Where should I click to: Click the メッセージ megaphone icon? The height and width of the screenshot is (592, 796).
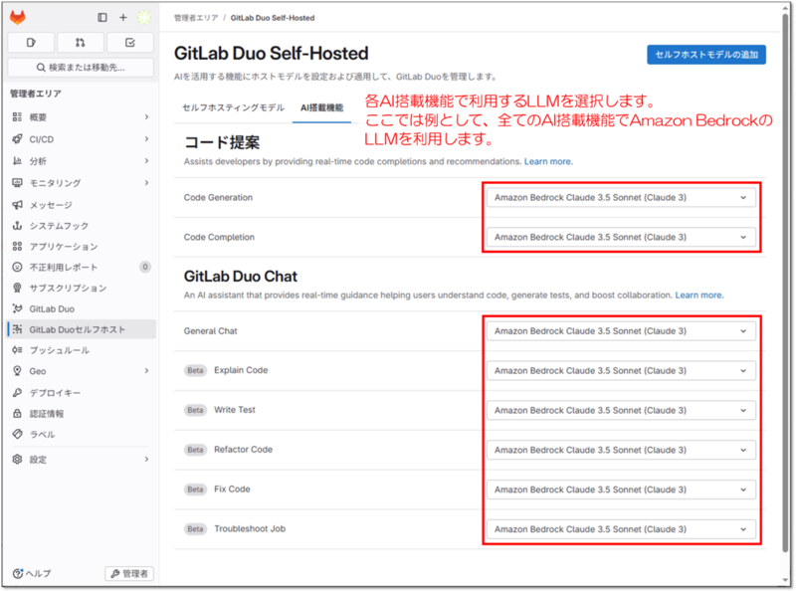17,205
